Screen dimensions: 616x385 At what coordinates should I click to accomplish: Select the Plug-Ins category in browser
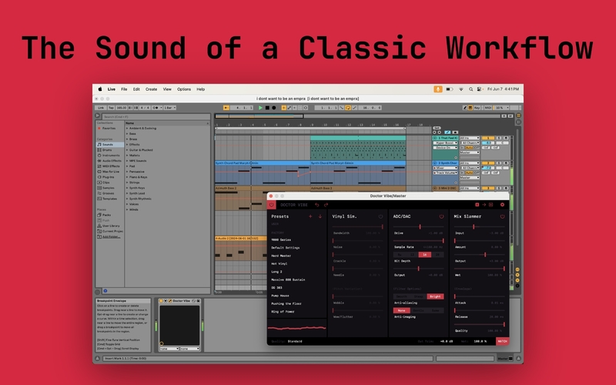pos(105,177)
